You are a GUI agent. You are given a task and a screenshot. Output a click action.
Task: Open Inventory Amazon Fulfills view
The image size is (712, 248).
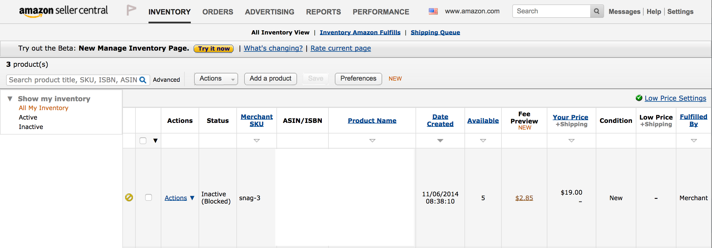(360, 33)
